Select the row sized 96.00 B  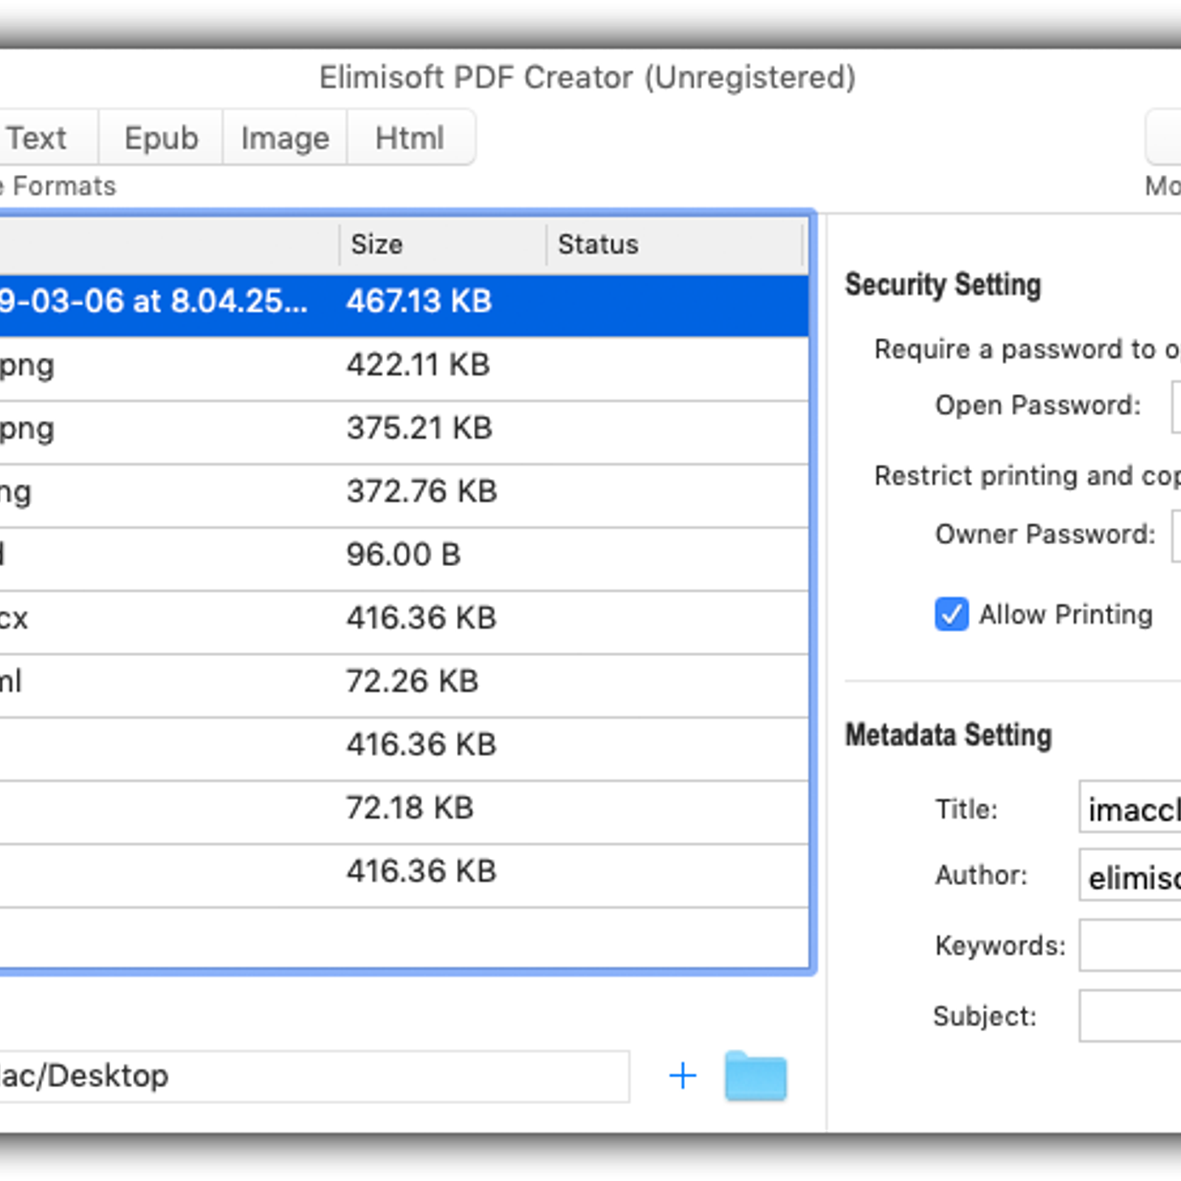[x=404, y=559]
